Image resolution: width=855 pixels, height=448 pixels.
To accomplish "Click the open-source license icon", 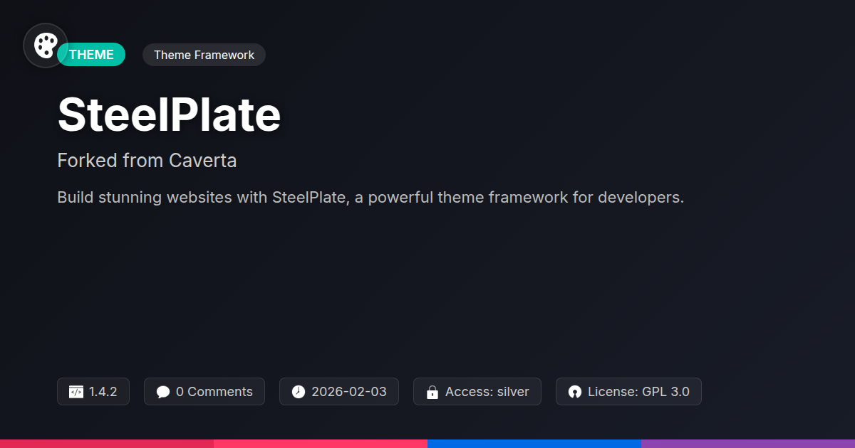I will coord(575,392).
